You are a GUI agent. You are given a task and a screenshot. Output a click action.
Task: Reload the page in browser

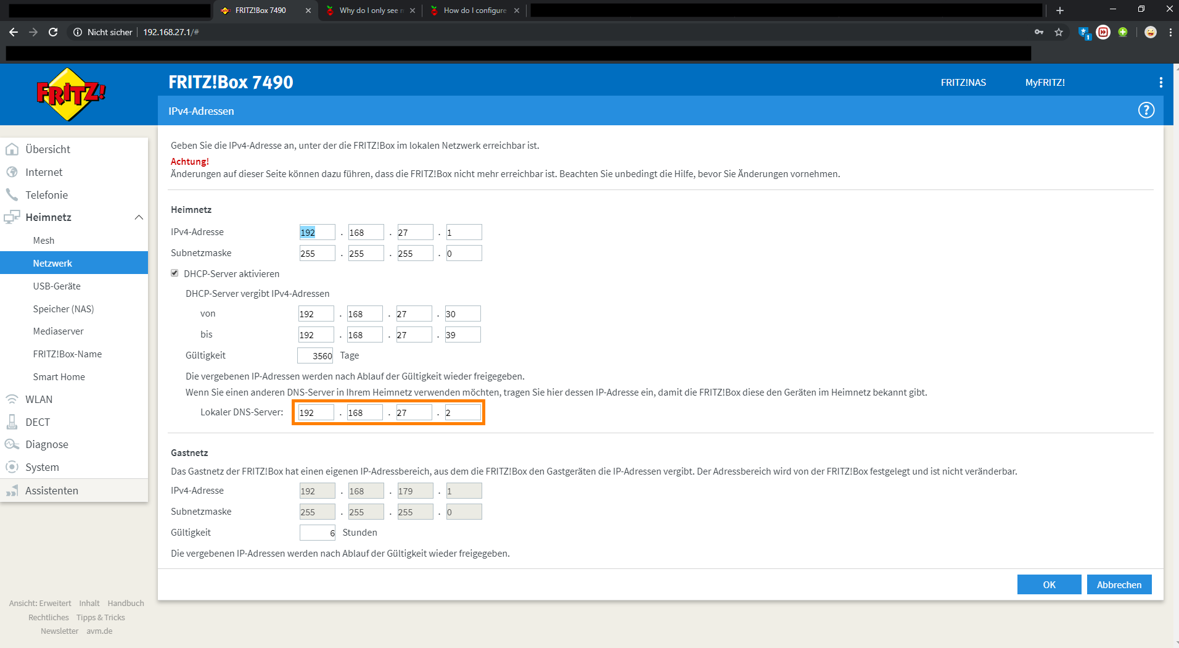(x=53, y=32)
